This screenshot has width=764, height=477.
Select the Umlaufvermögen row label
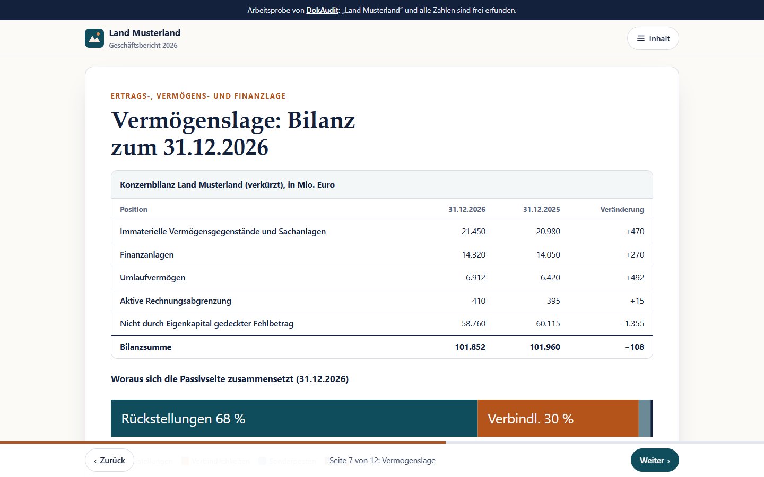pyautogui.click(x=152, y=277)
